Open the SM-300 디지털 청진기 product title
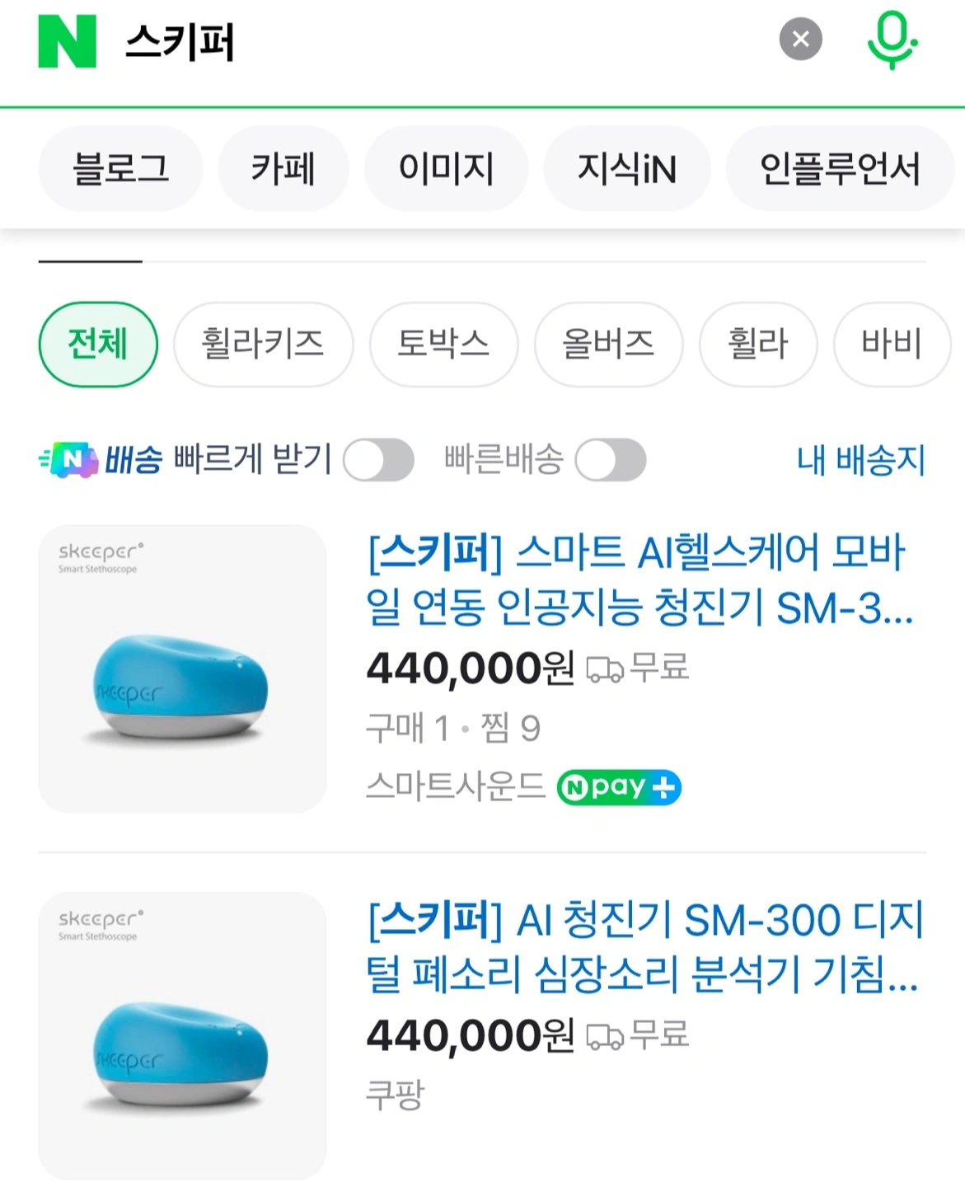The image size is (965, 1187). tap(644, 948)
